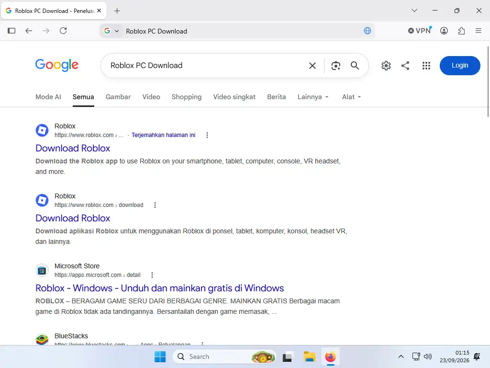The image size is (490, 368).
Task: Click the Google logo
Action: tap(57, 65)
